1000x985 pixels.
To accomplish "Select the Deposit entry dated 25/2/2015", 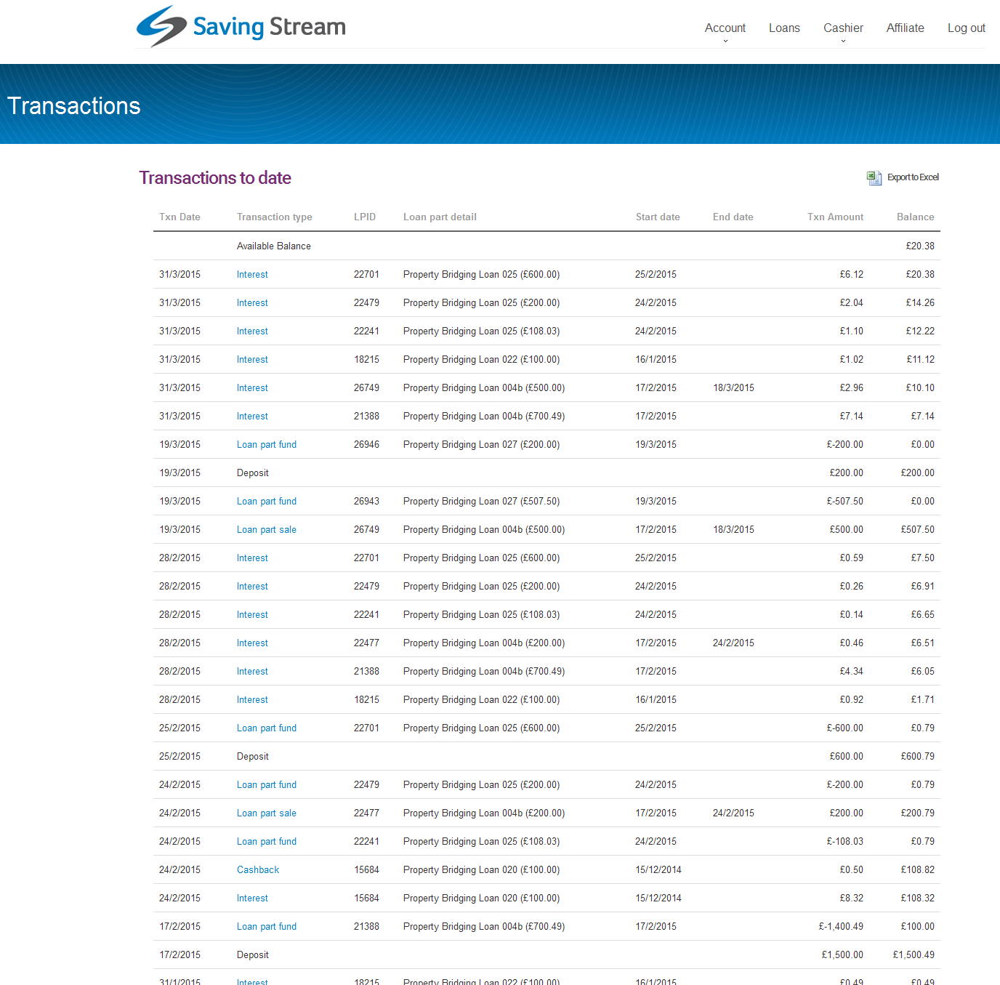I will [252, 756].
